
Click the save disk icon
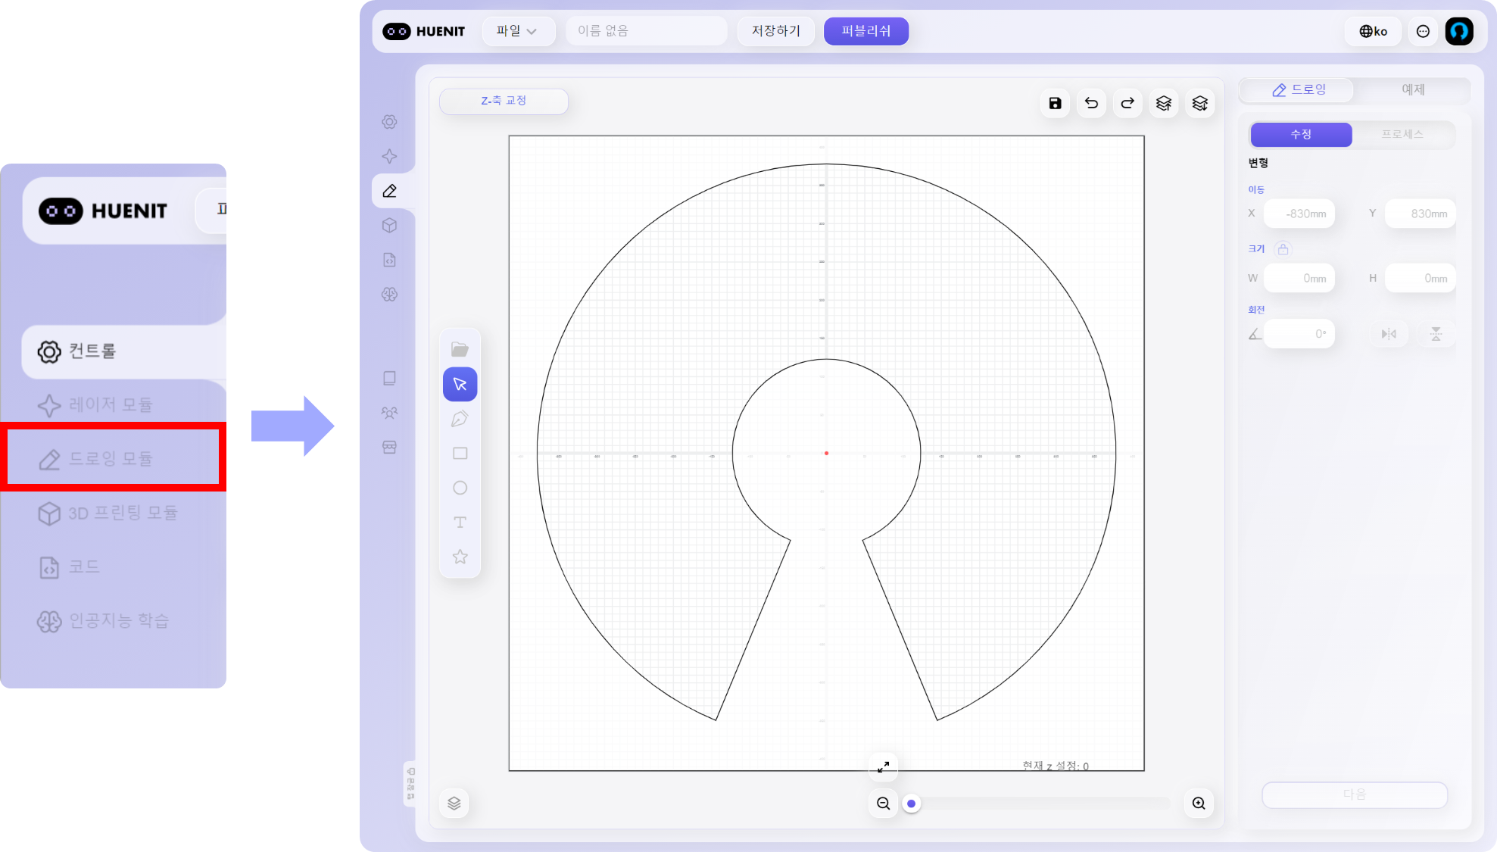(x=1055, y=103)
